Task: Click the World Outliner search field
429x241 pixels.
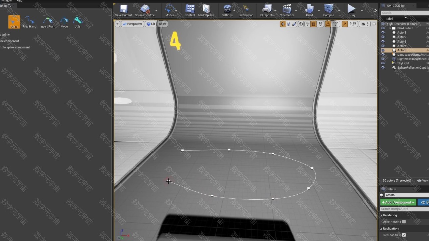Action: (405, 13)
